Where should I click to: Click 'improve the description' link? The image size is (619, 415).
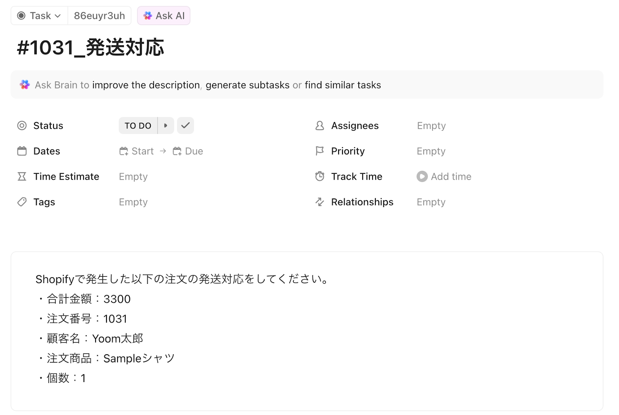[146, 85]
